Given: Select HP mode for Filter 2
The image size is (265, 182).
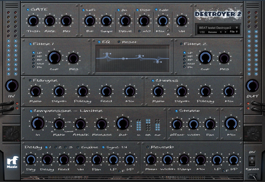Looking at the screenshot, I should pyautogui.click(x=185, y=56).
